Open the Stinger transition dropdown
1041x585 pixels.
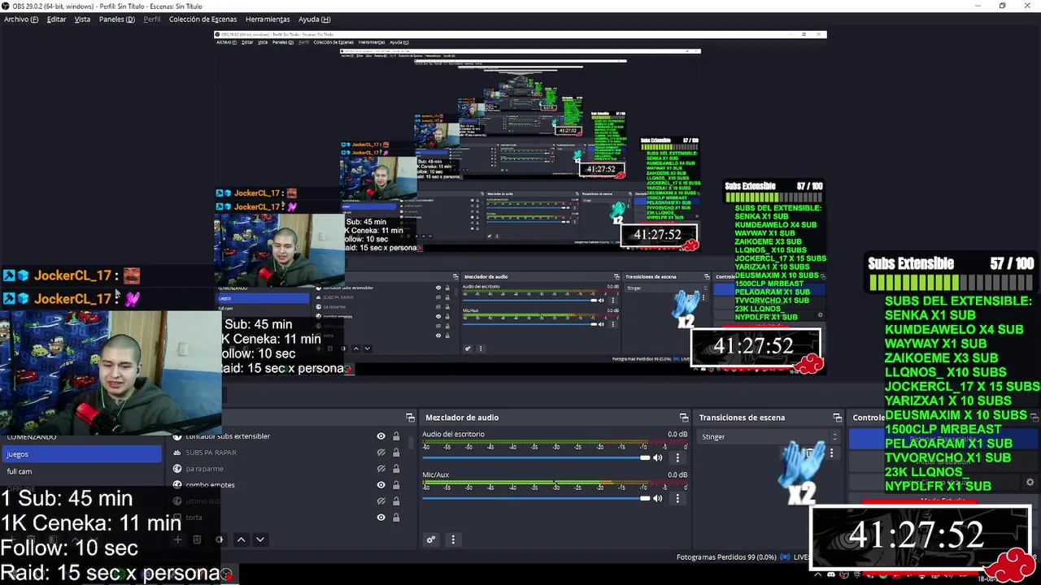click(769, 437)
